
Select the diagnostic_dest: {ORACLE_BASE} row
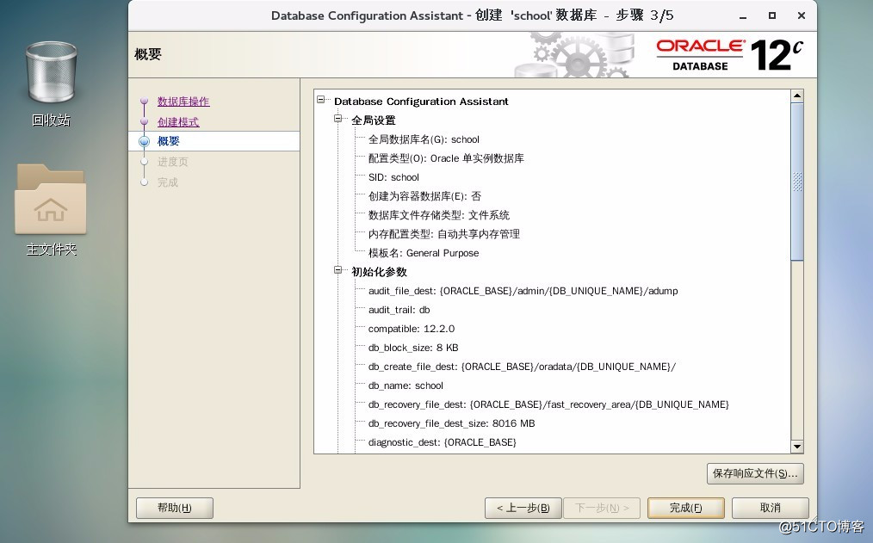[x=442, y=441]
